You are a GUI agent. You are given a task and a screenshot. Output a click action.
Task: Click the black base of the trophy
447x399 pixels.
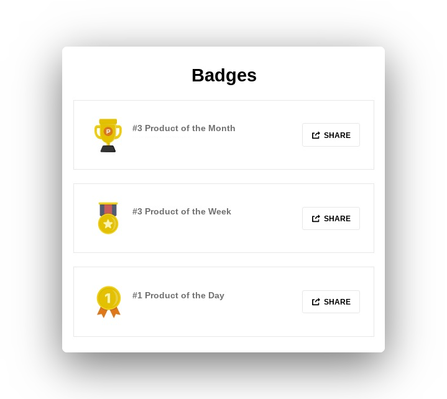pos(108,149)
